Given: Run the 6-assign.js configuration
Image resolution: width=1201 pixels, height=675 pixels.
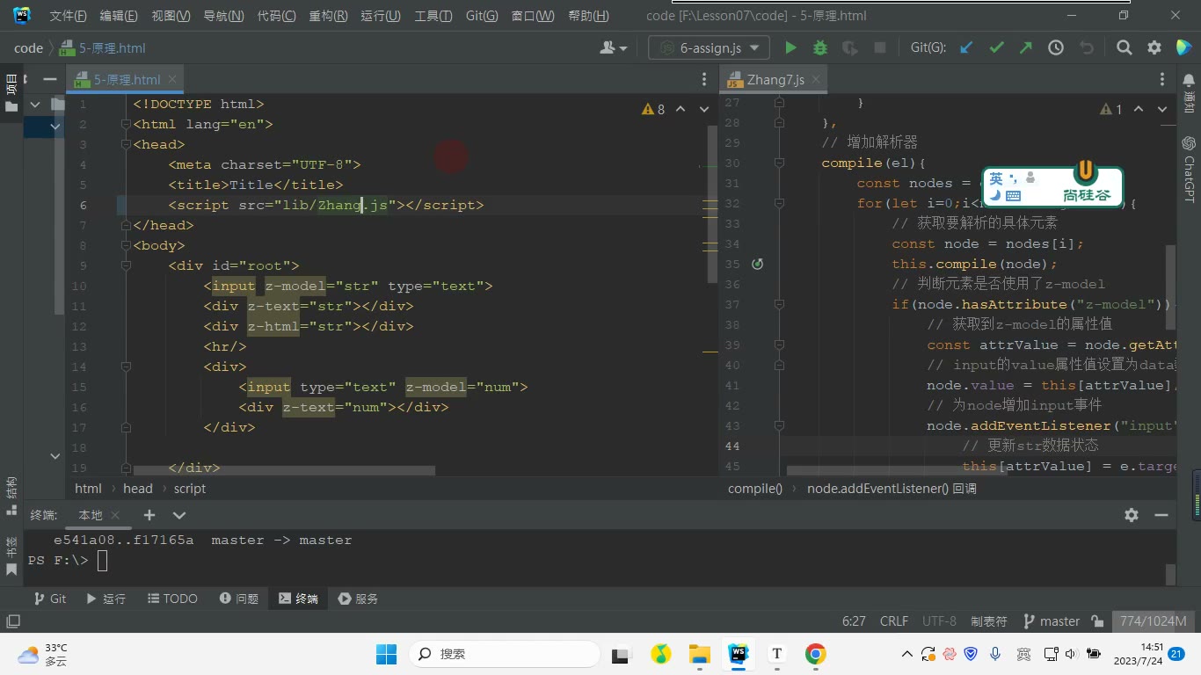Looking at the screenshot, I should pyautogui.click(x=790, y=47).
